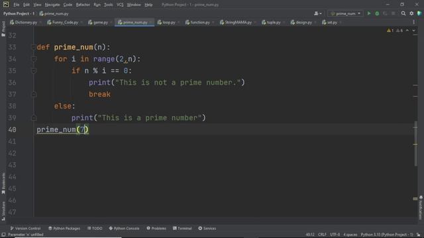
Task: Open the Tools menu
Action: pos(109,5)
